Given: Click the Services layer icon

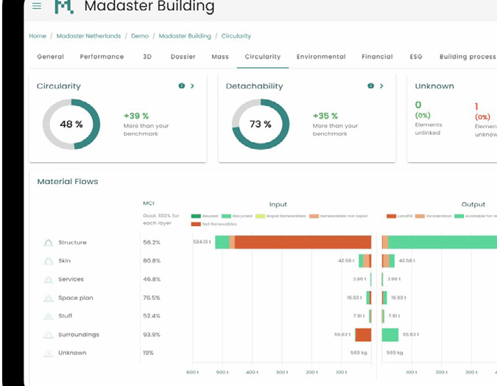Looking at the screenshot, I should point(49,279).
